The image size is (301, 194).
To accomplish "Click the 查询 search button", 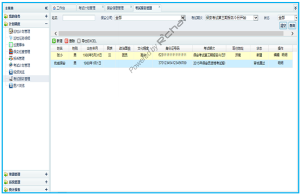I will tap(292, 25).
